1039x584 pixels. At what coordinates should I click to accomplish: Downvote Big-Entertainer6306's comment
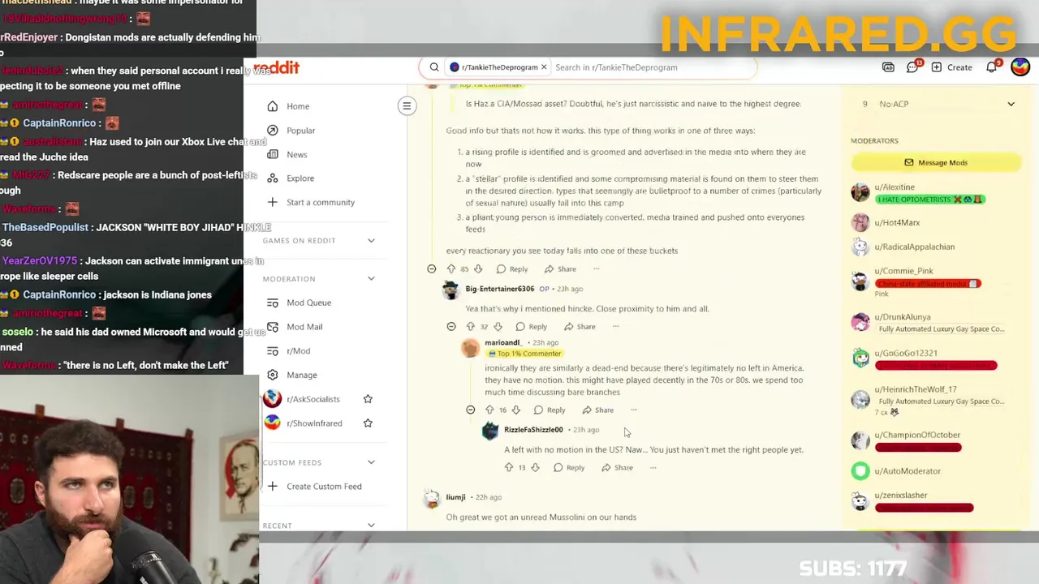498,327
